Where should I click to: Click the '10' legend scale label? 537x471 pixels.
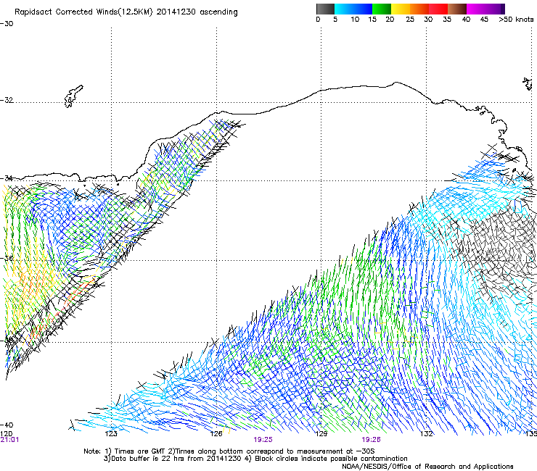coord(355,20)
